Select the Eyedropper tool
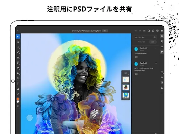179x134 pixels. pyautogui.click(x=18, y=94)
